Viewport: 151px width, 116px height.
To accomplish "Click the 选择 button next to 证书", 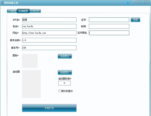I will tap(135, 20).
